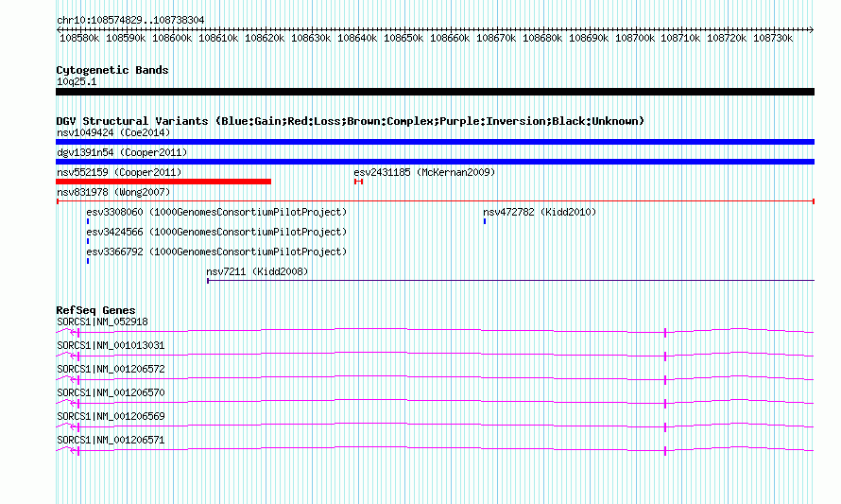Image resolution: width=841 pixels, height=504 pixels.
Task: Open the SORCS1|NM_052918 transcript label
Action: tap(102, 322)
